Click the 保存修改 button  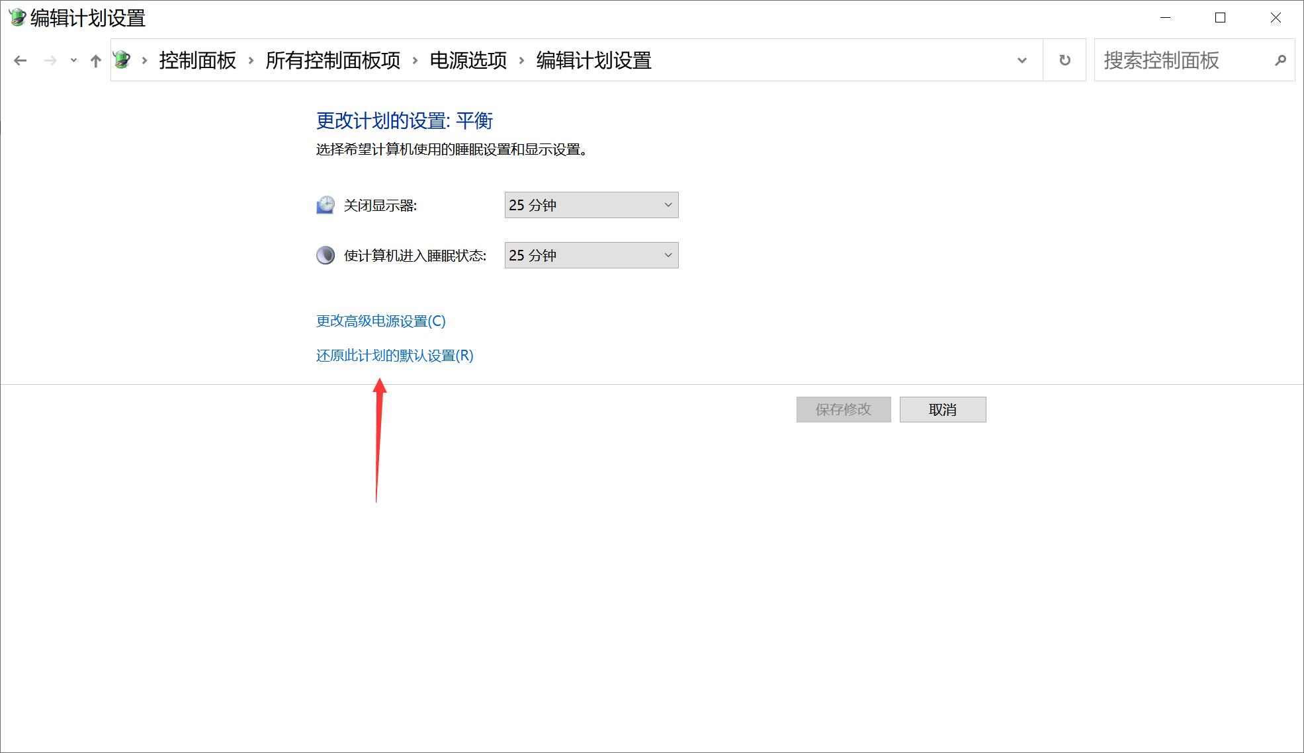coord(844,409)
